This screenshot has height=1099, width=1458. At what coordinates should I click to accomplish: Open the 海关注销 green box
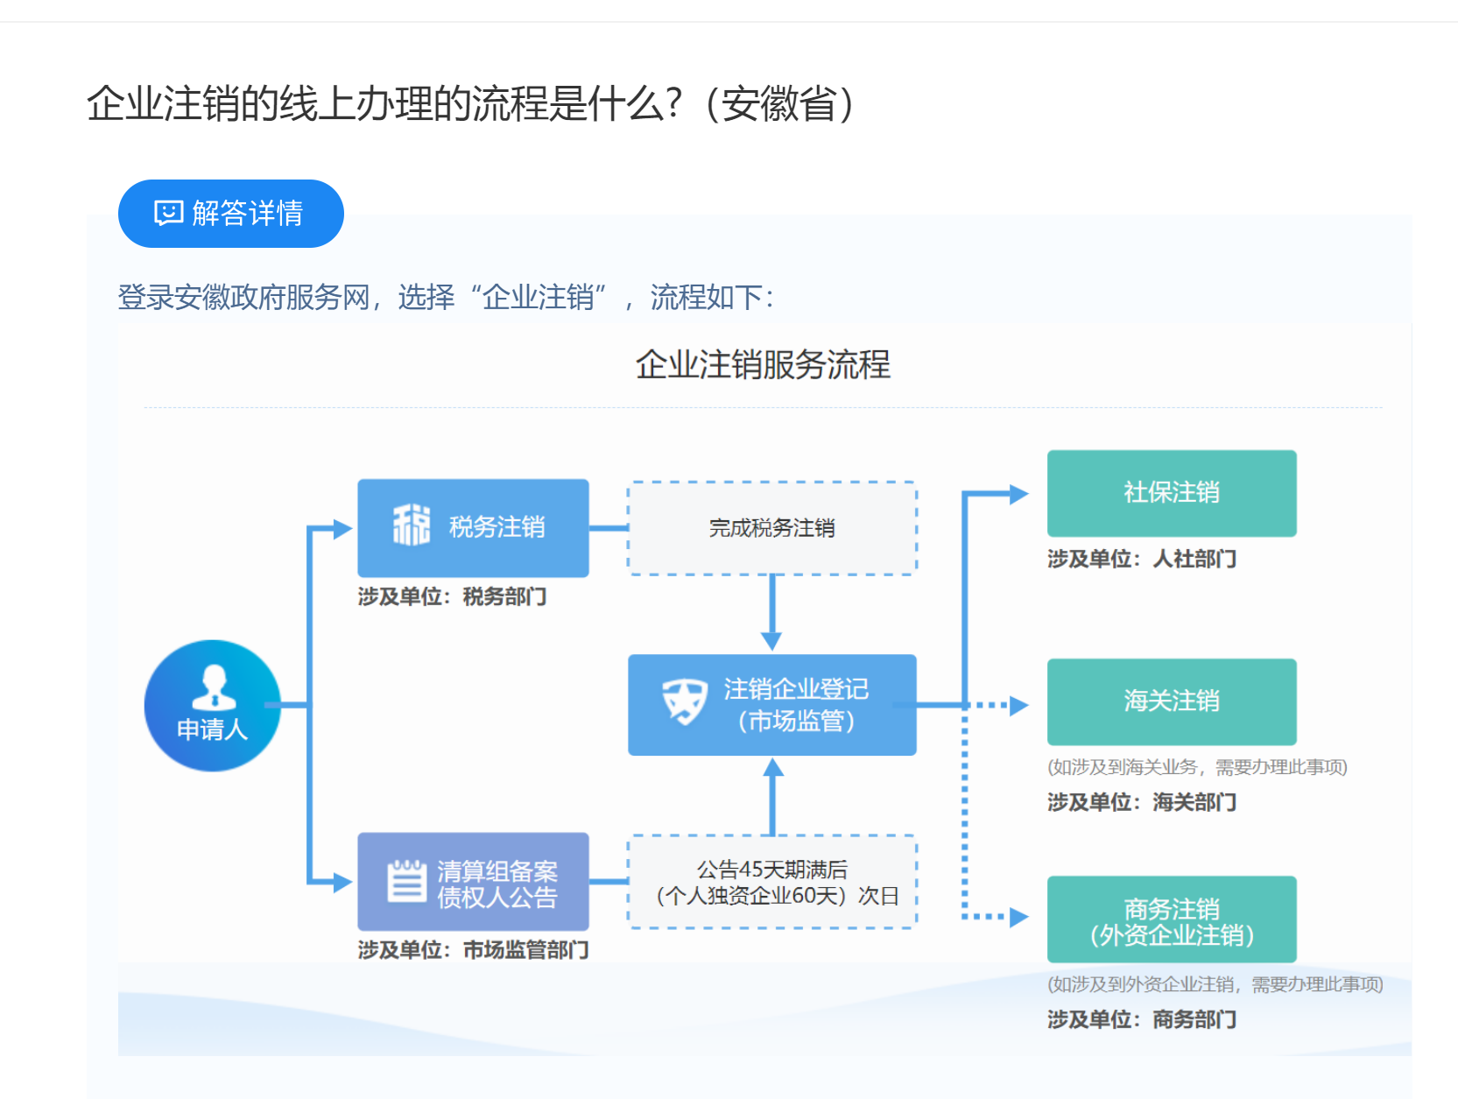coord(1171,701)
